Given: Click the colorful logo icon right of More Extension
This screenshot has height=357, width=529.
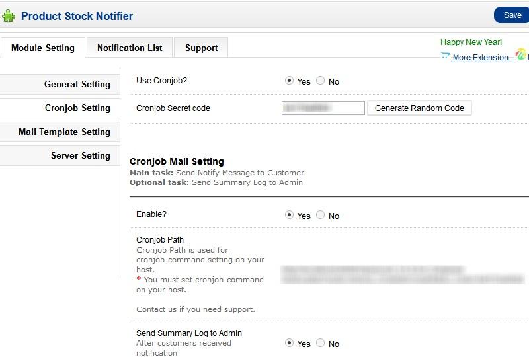Looking at the screenshot, I should (x=521, y=56).
